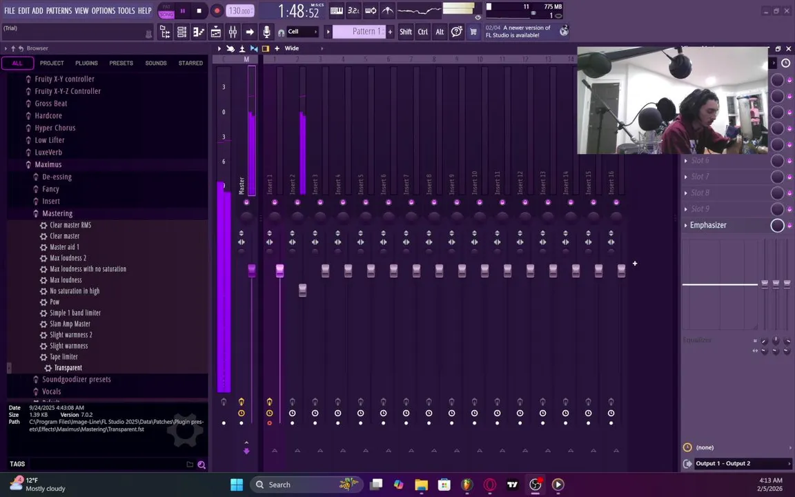The image size is (795, 497).
Task: Open the (none) input selector
Action: pyautogui.click(x=737, y=447)
